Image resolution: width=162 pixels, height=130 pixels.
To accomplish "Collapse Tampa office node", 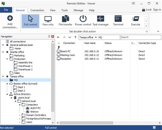I will coord(3,76).
